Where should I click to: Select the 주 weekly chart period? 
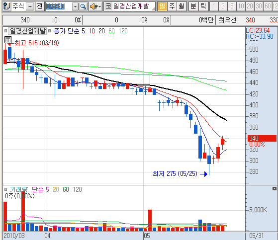pyautogui.click(x=172, y=6)
